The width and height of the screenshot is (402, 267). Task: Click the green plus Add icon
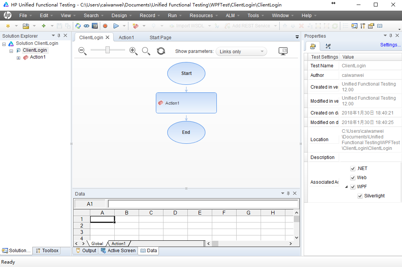[x=43, y=26]
